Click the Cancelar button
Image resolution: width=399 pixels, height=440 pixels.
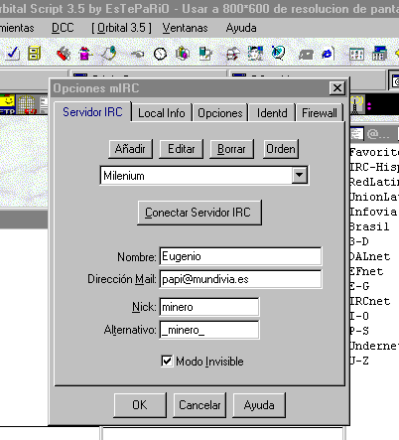199,404
